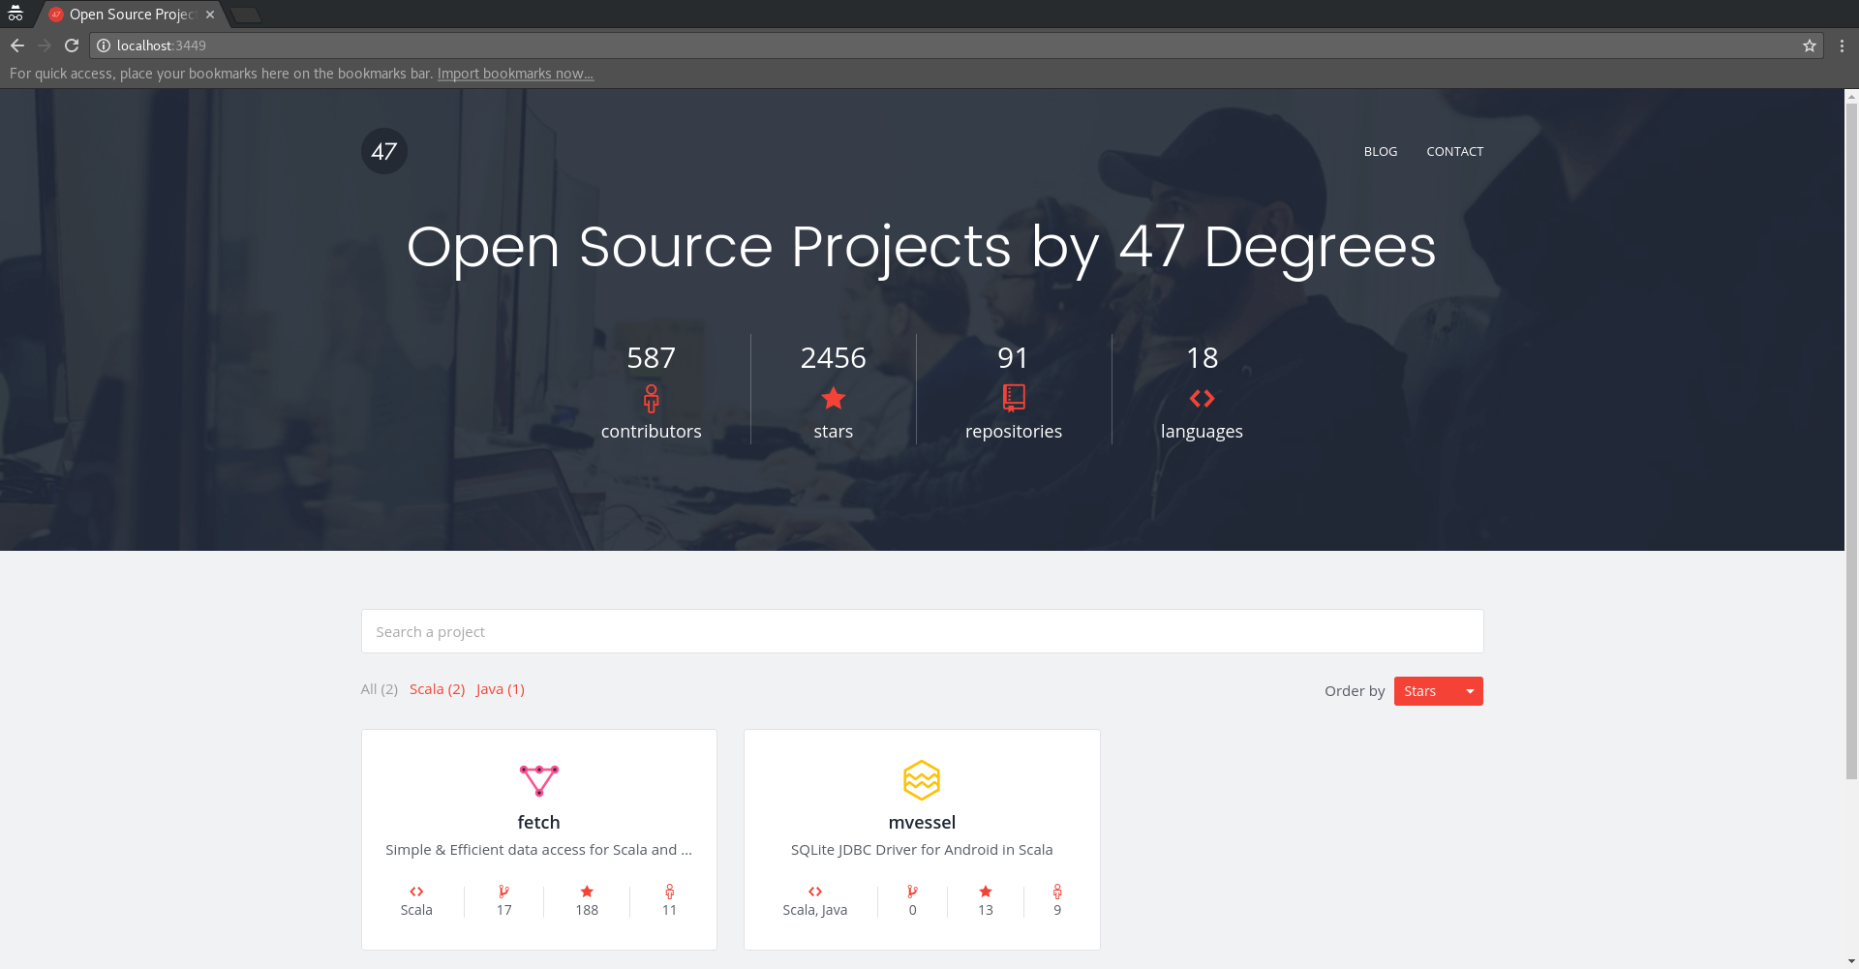Click the scrollbar down arrow

1851,962
